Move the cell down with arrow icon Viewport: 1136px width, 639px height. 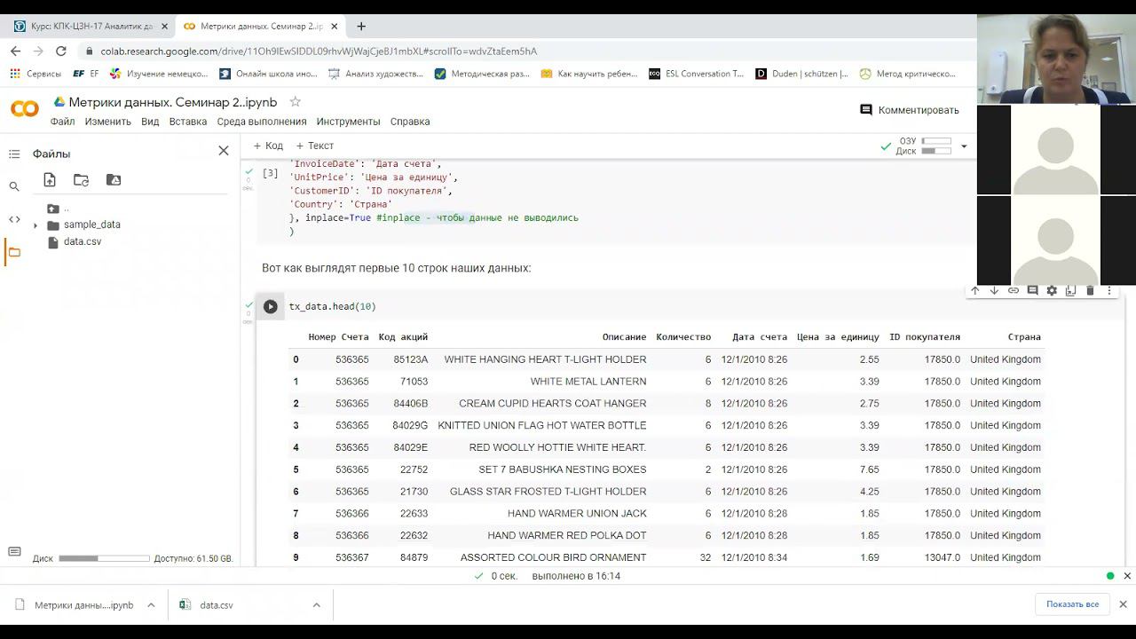[x=994, y=291]
